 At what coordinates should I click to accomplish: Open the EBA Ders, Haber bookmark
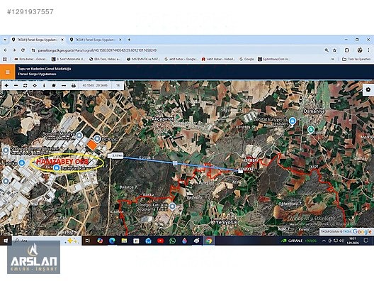pos(106,59)
